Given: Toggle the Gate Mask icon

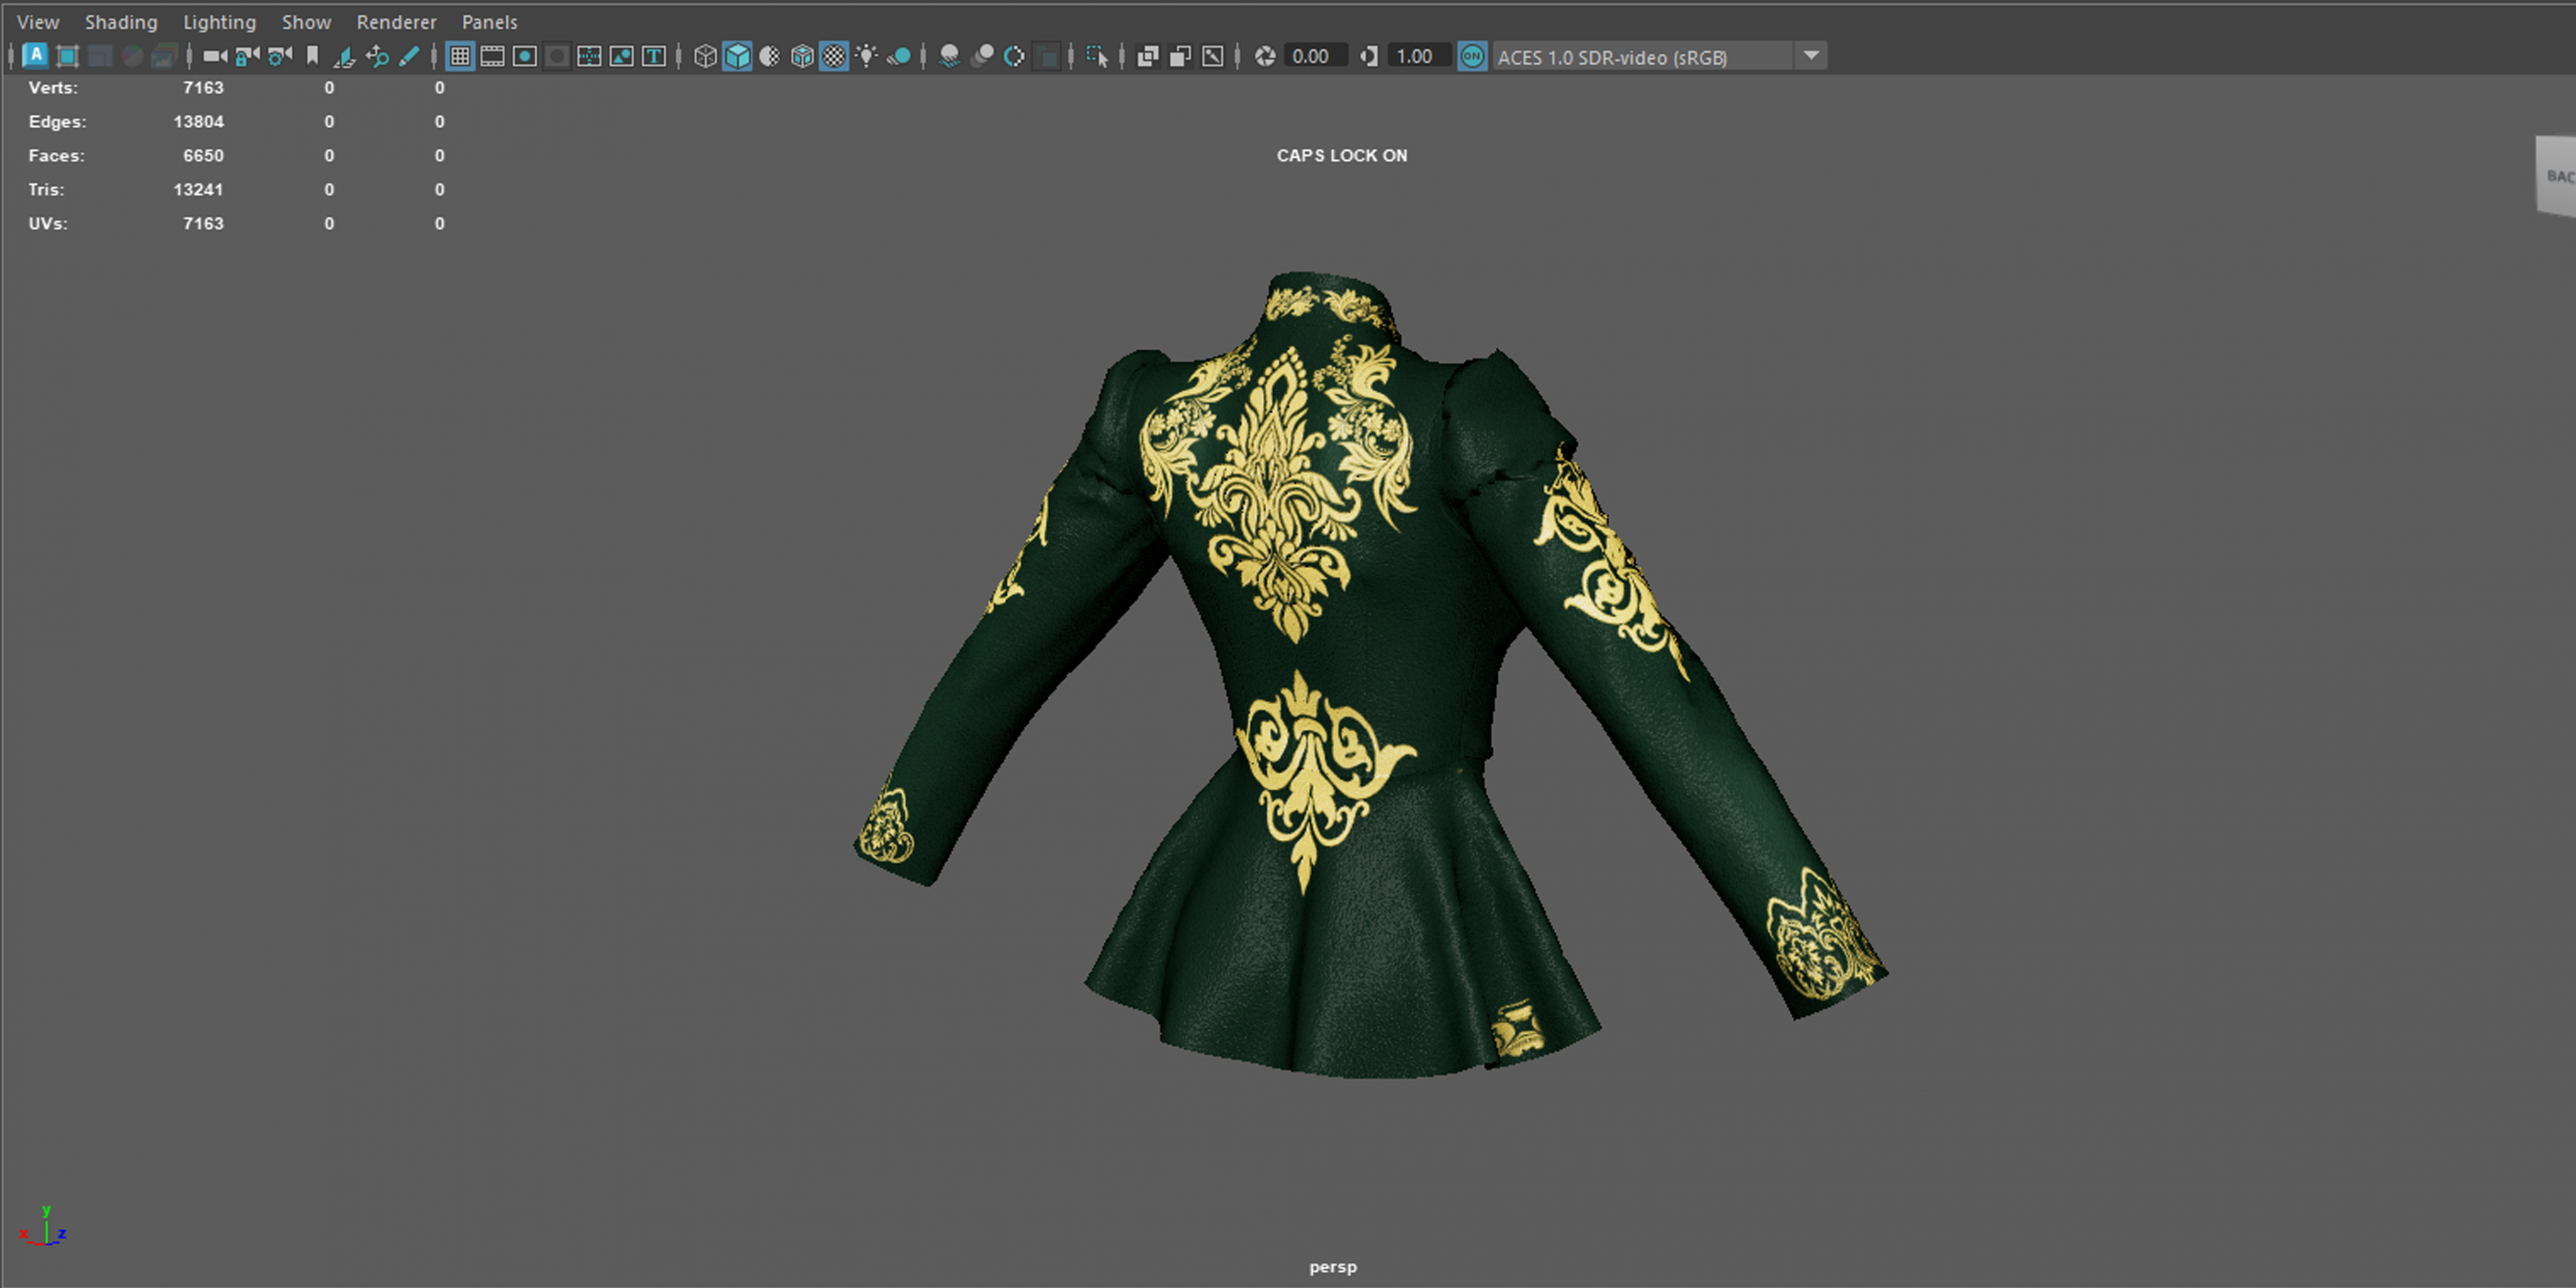Looking at the screenshot, I should click(x=557, y=56).
